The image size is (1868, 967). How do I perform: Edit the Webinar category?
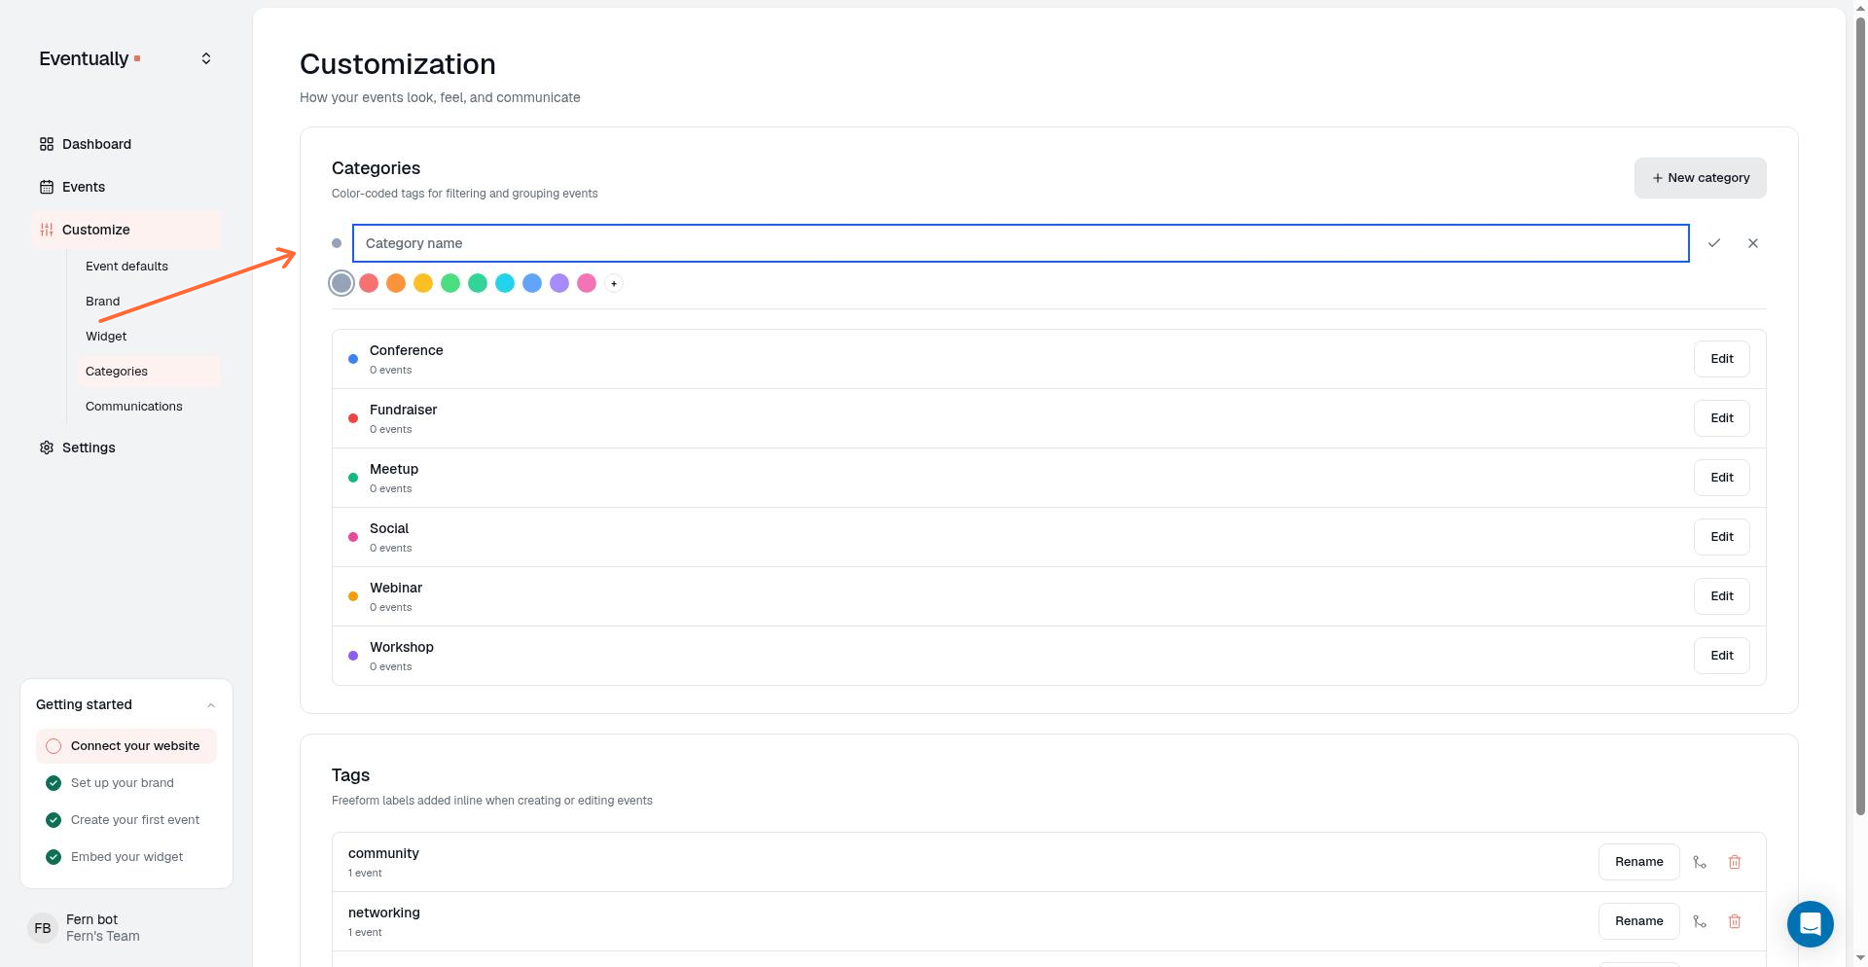click(1721, 596)
